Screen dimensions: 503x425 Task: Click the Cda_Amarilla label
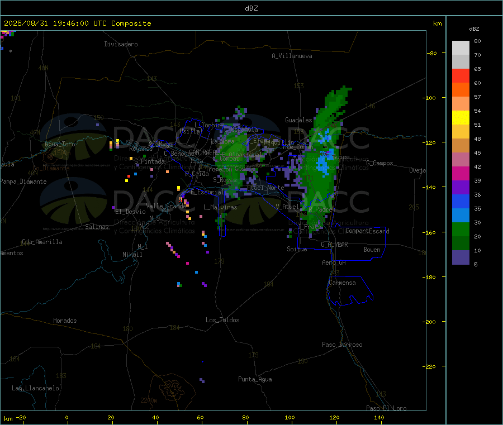pos(42,242)
